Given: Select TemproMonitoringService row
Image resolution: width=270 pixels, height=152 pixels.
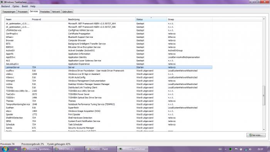Looking at the screenshot, I should tap(108, 104).
